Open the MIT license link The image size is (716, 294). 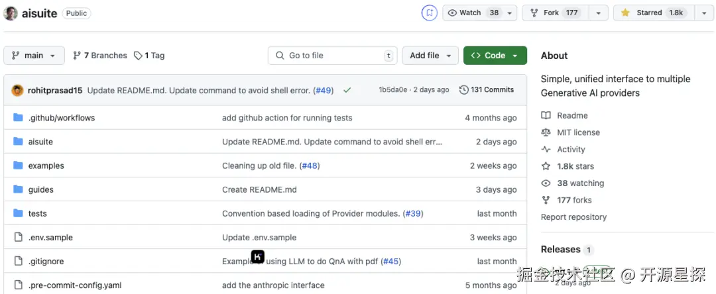(579, 132)
